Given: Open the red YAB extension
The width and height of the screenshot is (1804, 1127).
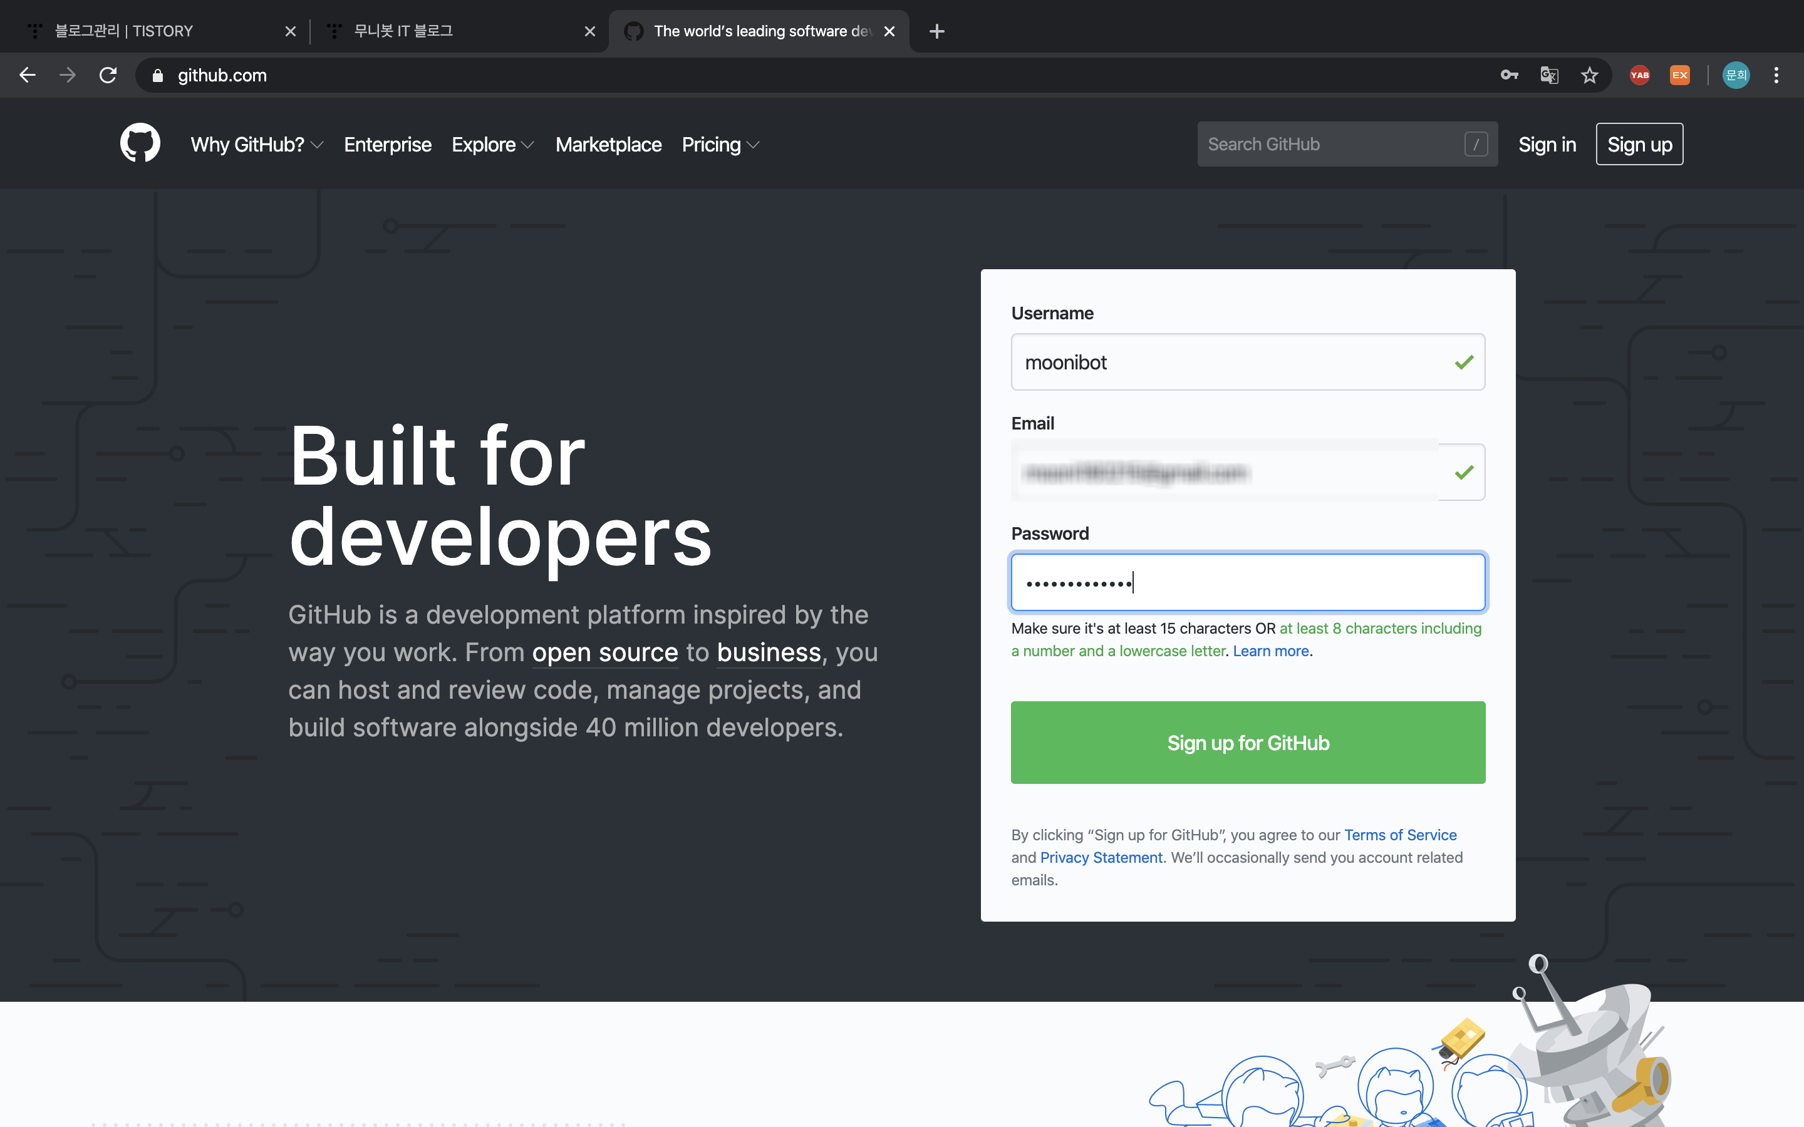Looking at the screenshot, I should 1639,75.
